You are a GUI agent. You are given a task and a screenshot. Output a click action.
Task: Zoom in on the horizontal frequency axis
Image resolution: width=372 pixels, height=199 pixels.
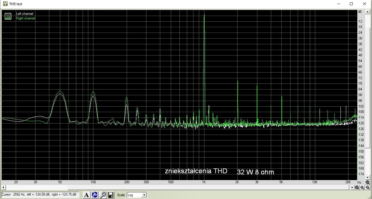click(x=357, y=188)
